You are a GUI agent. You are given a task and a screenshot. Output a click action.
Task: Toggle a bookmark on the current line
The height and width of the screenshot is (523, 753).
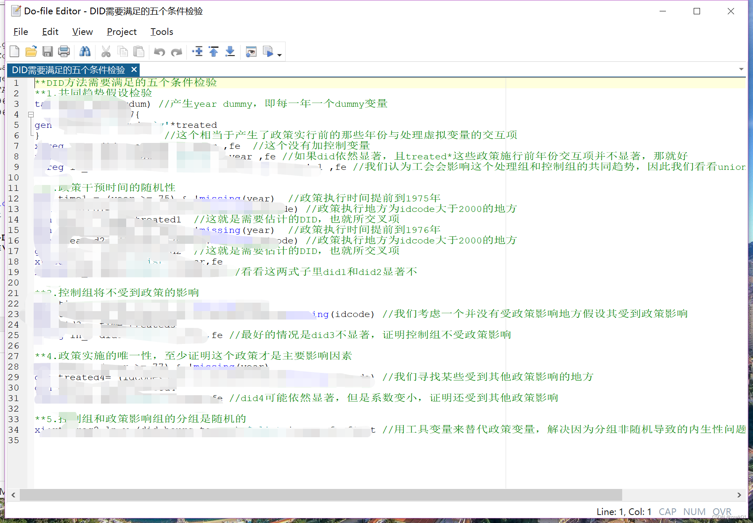(197, 52)
